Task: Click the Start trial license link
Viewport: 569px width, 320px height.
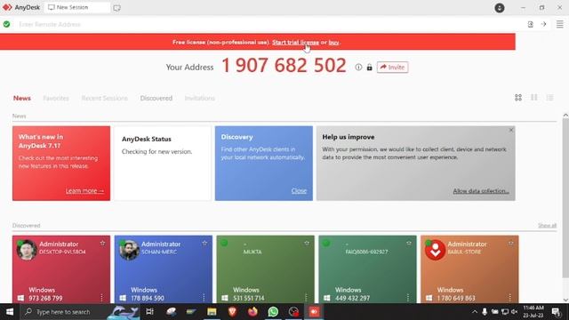Action: pyautogui.click(x=295, y=42)
